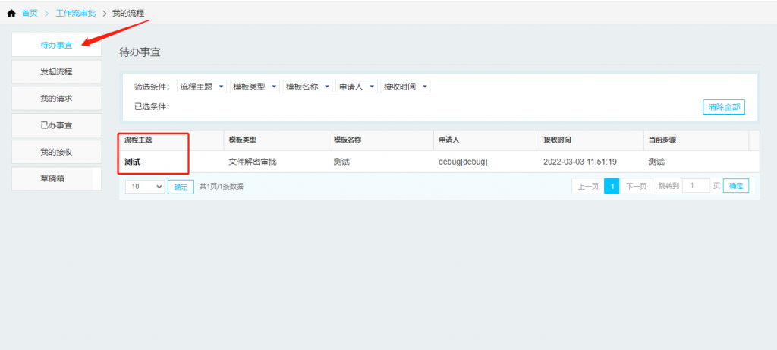Open 草稿箱 sidebar item

tap(56, 179)
